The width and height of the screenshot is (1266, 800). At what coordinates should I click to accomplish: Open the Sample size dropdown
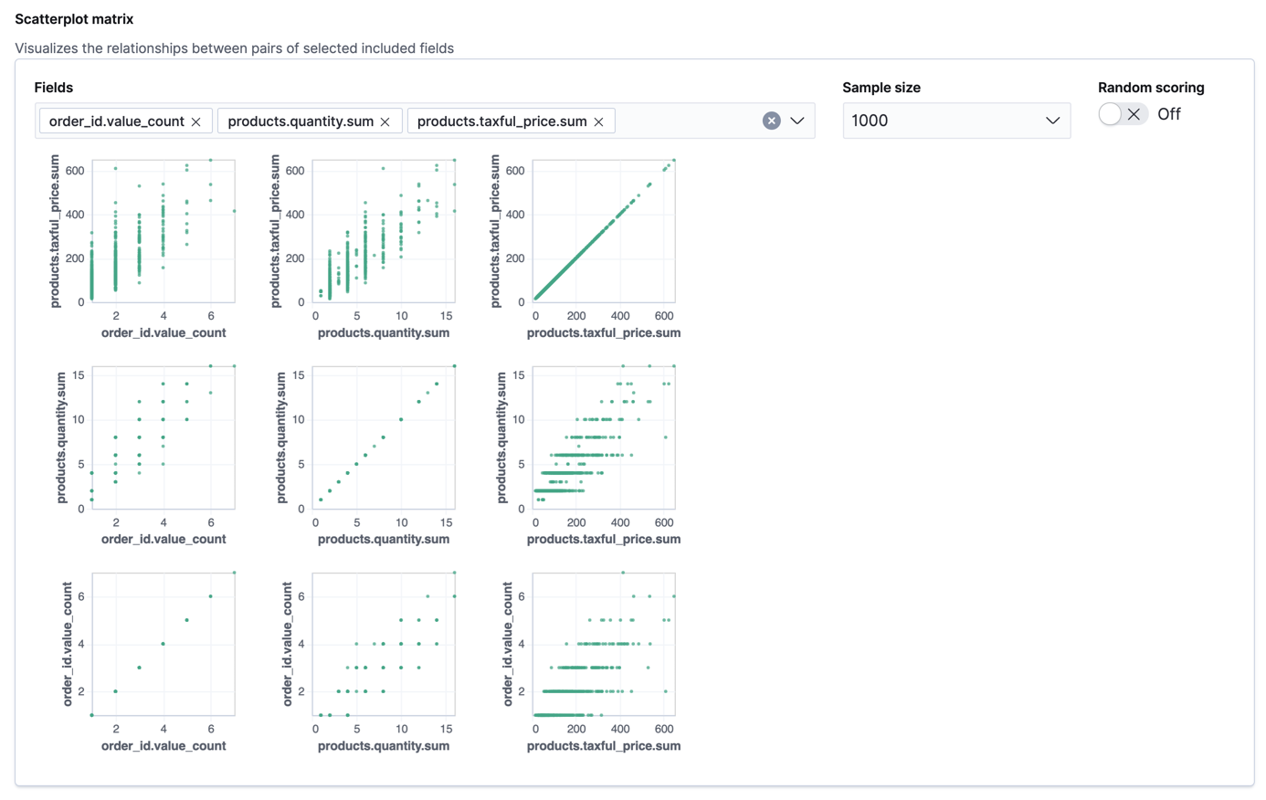[x=955, y=120]
